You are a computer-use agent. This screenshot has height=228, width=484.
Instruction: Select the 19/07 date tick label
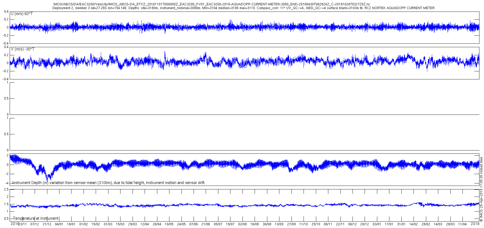click(230, 224)
